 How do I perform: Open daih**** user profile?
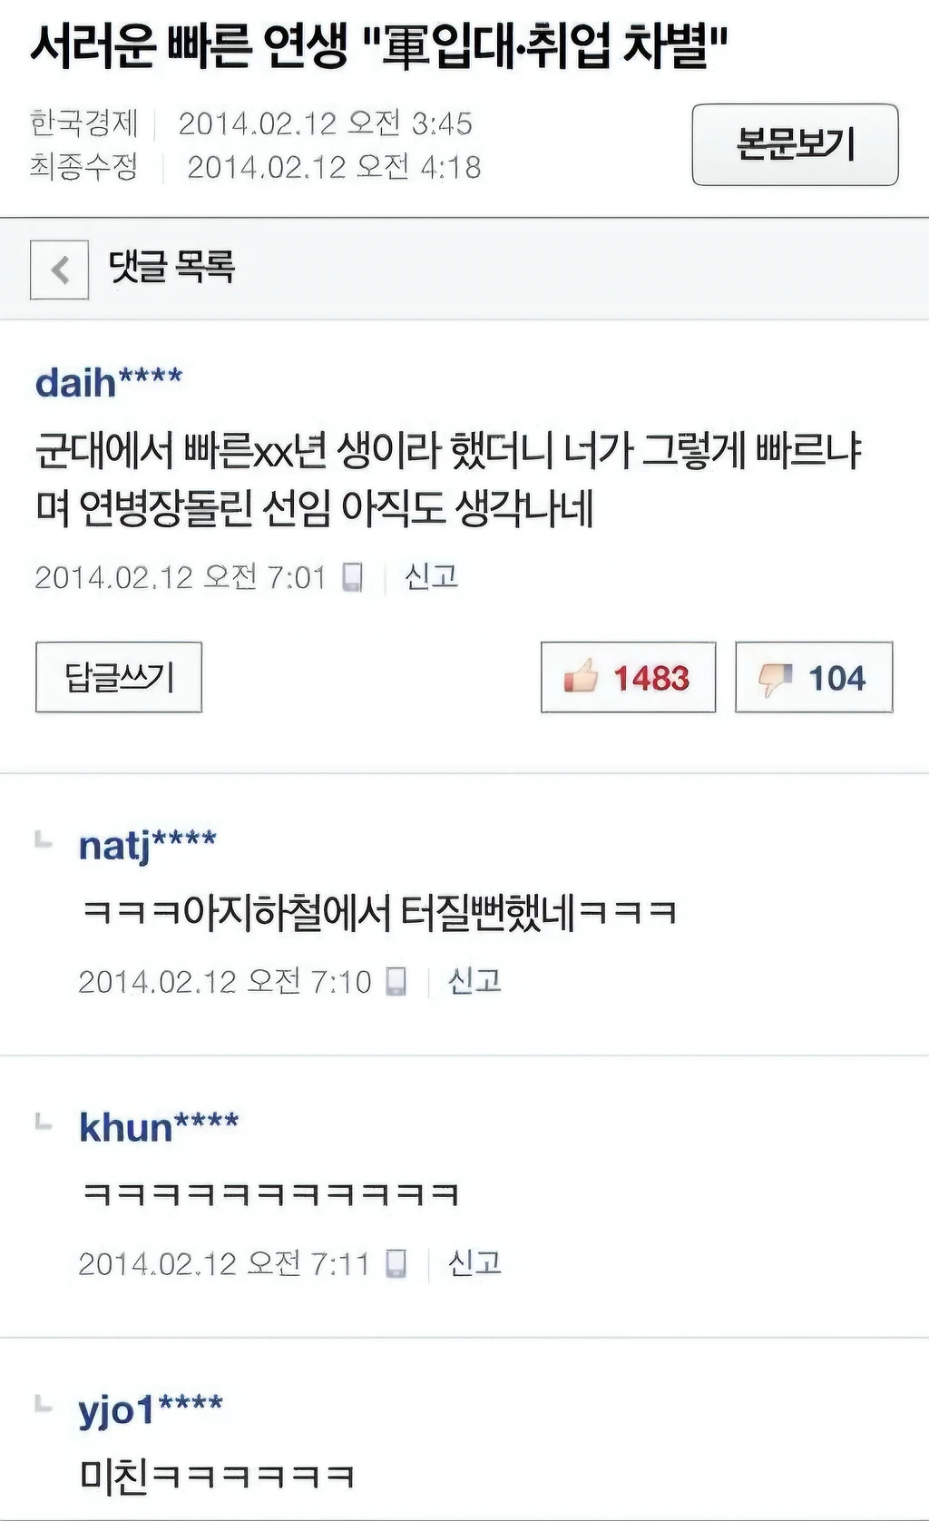[109, 382]
